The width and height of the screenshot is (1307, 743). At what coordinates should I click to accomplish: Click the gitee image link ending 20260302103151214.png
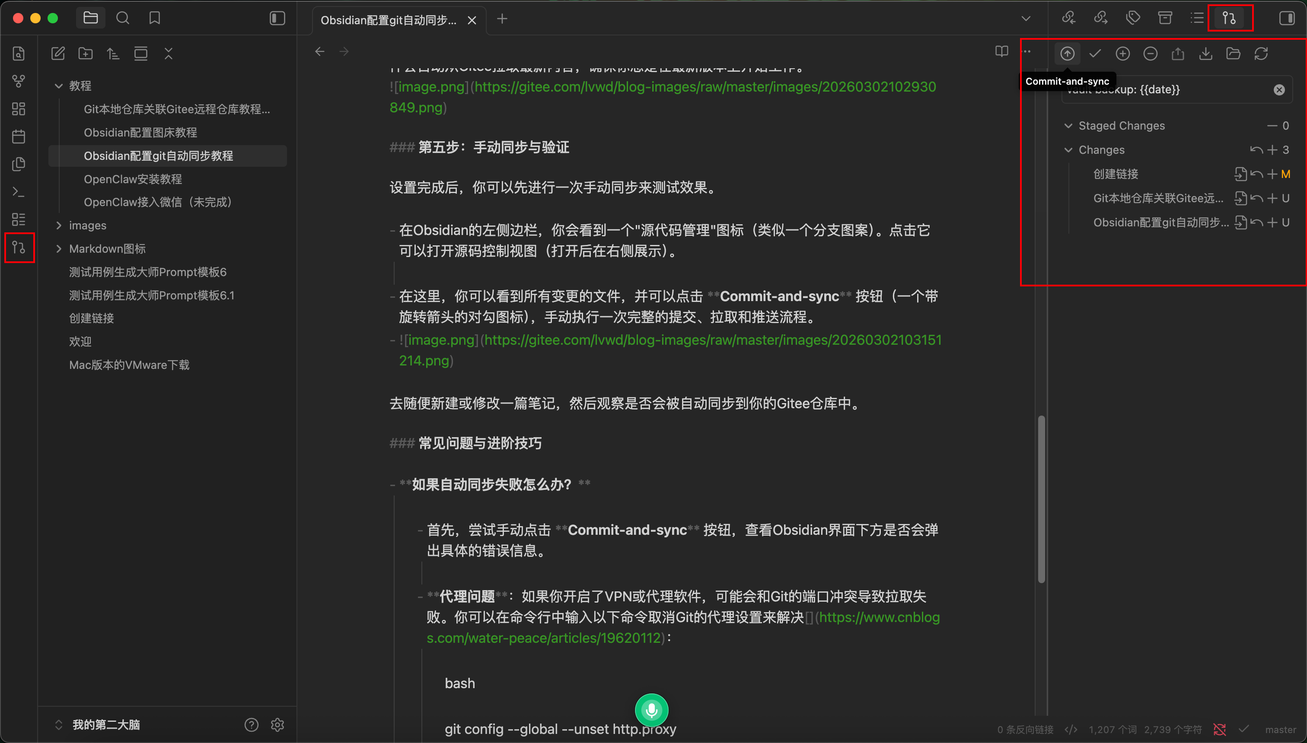point(670,350)
